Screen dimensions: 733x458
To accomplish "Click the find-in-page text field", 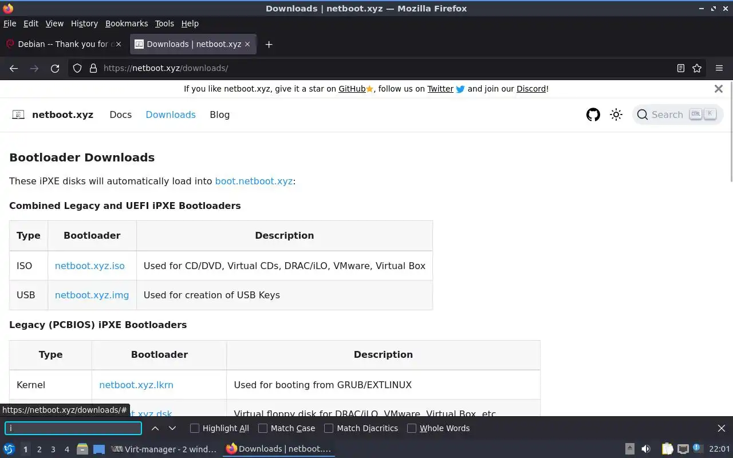I will click(73, 428).
